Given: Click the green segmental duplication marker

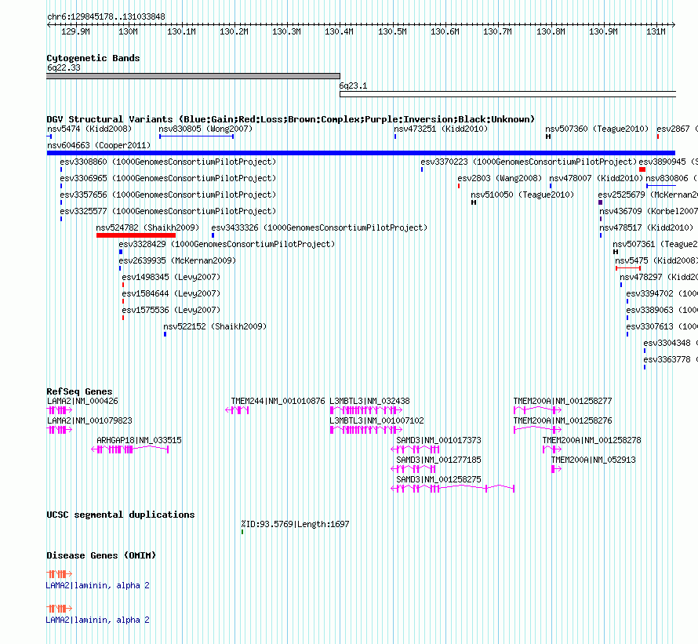Looking at the screenshot, I should coord(242,532).
